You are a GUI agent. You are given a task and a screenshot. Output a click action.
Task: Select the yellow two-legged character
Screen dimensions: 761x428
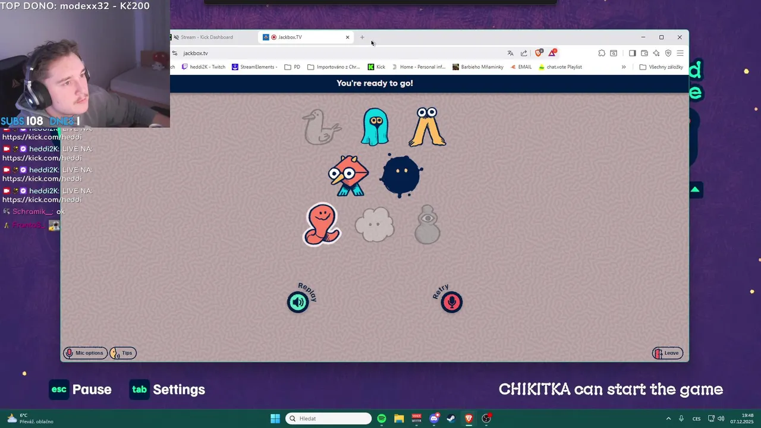click(x=427, y=127)
